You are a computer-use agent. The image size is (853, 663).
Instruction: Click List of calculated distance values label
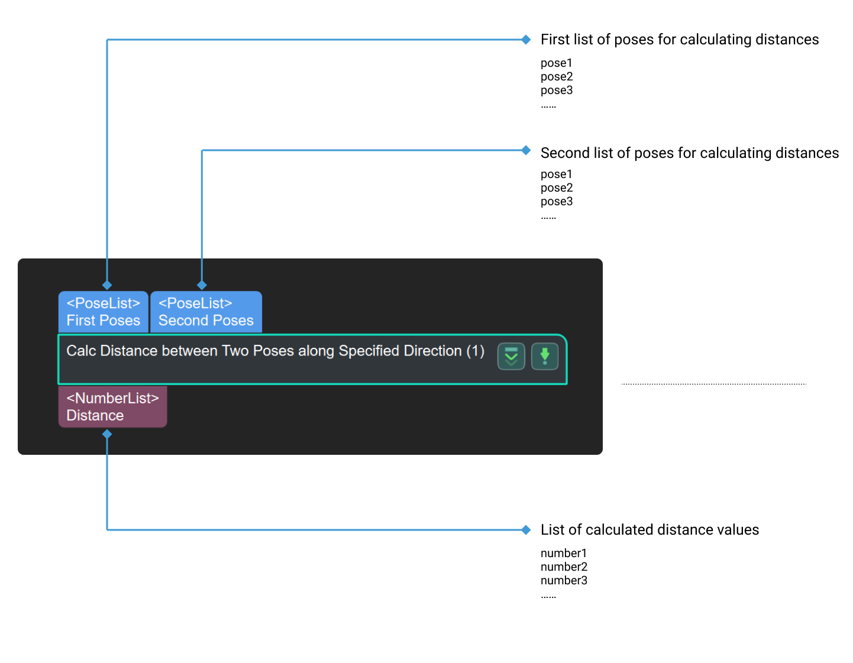click(650, 529)
